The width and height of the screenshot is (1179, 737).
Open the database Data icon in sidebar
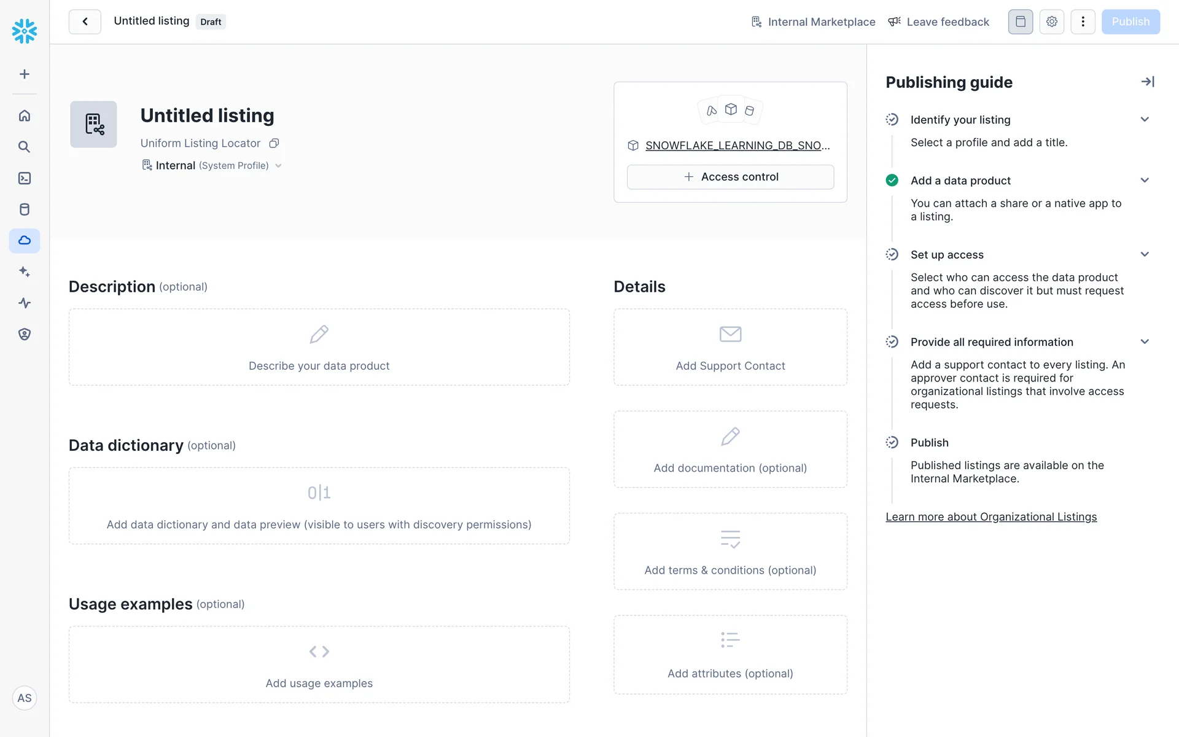pyautogui.click(x=25, y=209)
